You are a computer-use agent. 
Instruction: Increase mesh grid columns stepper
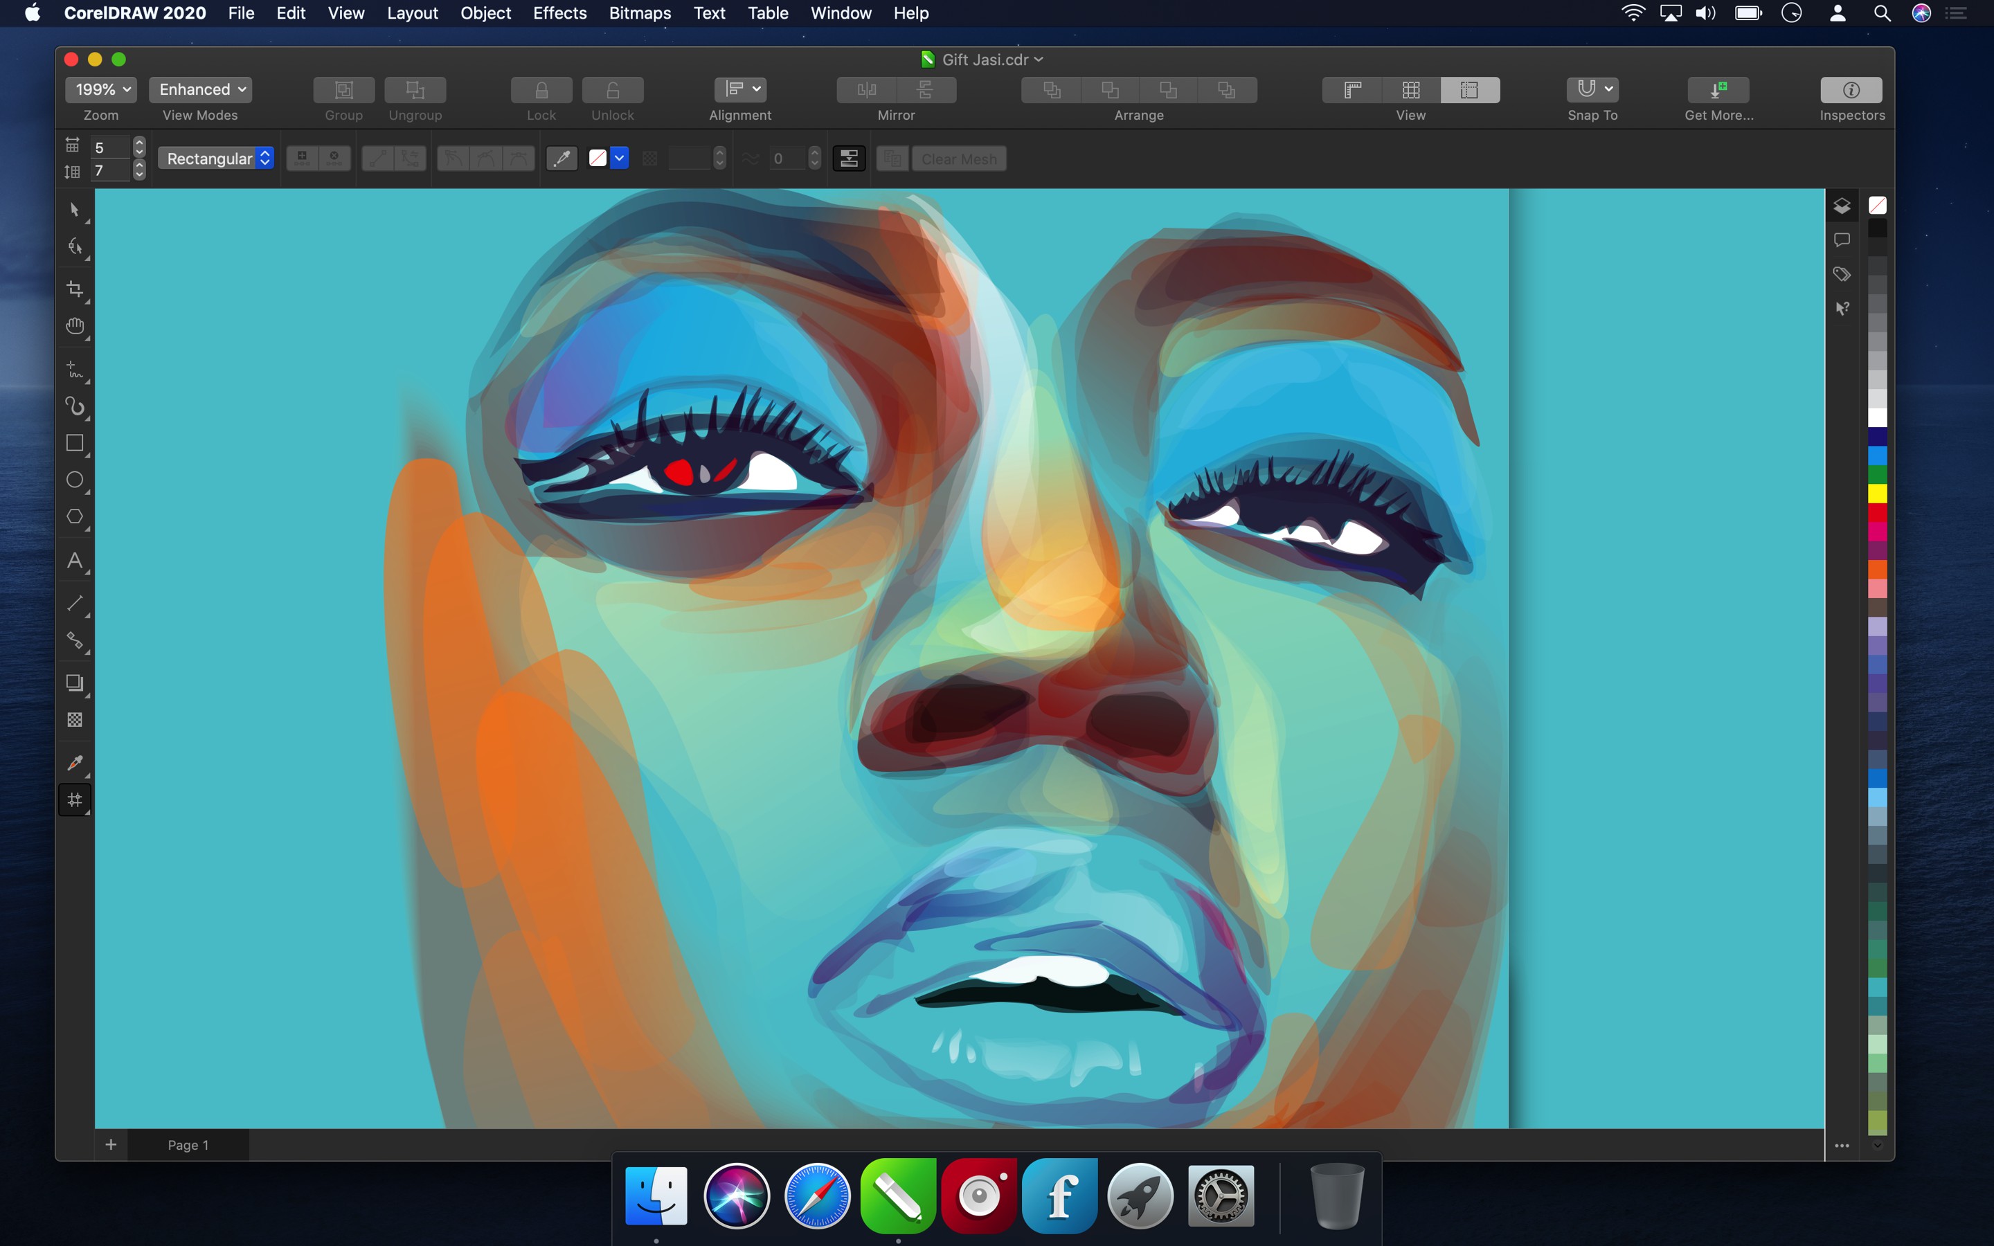pos(139,142)
